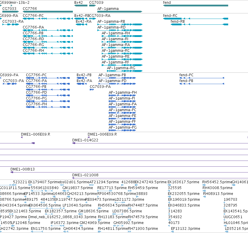Viewport: 248px width, 233px height.
Task: Open the AP-1gamma gene label
Action: tap(108, 8)
